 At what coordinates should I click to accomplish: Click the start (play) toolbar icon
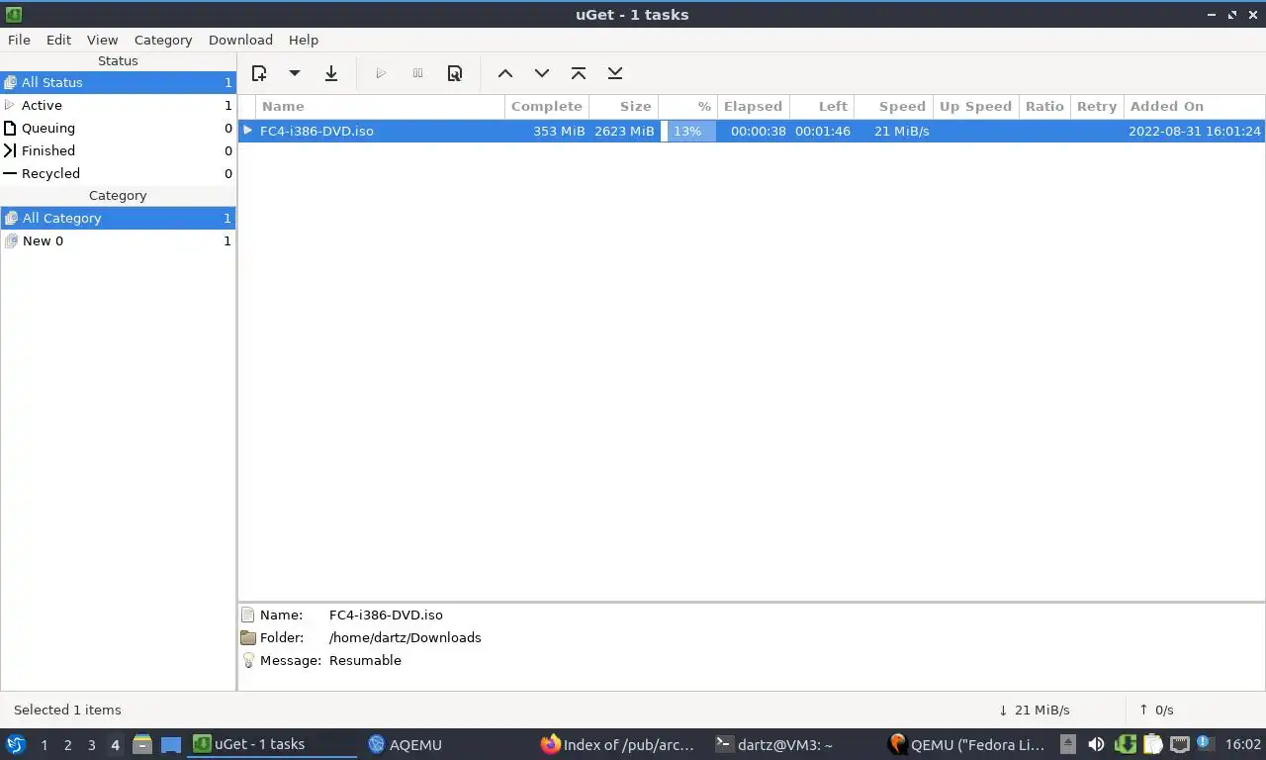(x=381, y=73)
